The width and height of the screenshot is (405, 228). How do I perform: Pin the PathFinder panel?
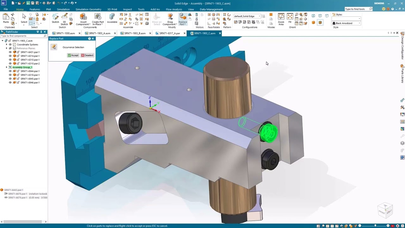[x=41, y=32]
